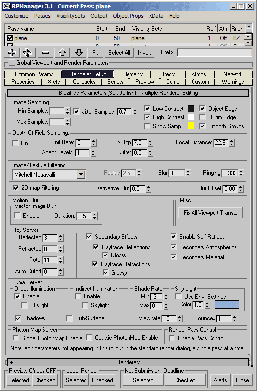Image resolution: width=257 pixels, height=391 pixels.
Task: Expand Global Viewport and Render Parameters
Action: [12, 63]
